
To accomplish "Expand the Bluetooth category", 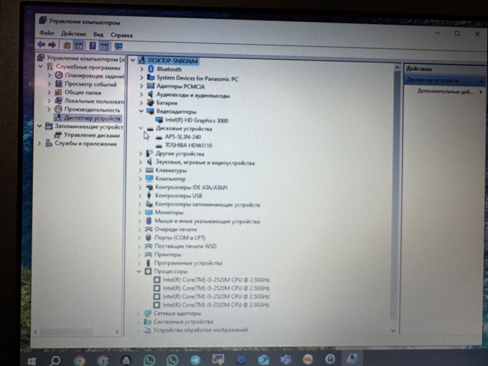I will 142,69.
